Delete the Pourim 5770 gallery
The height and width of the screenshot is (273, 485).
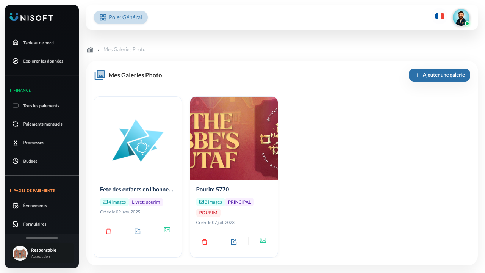click(205, 242)
